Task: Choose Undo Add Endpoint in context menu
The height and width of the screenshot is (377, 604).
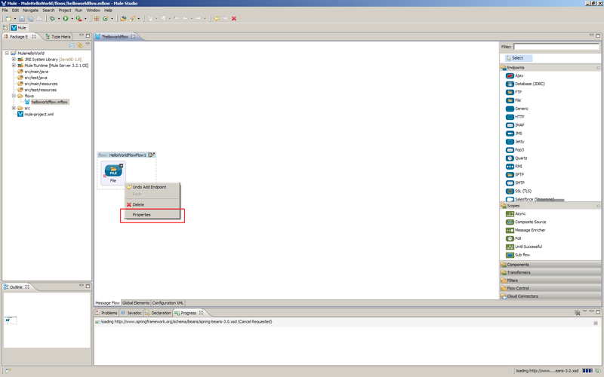Action: tap(153, 187)
